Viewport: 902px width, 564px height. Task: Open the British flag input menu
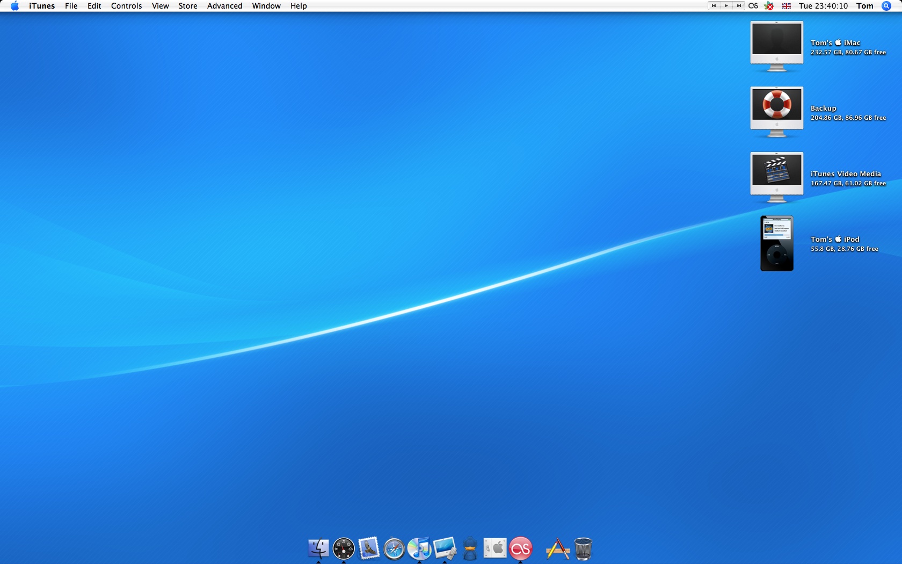click(787, 6)
